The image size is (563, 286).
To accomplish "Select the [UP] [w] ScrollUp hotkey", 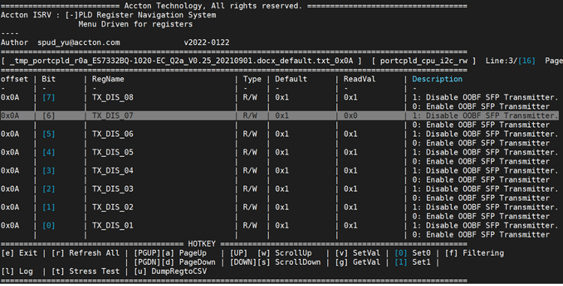I will (x=271, y=253).
